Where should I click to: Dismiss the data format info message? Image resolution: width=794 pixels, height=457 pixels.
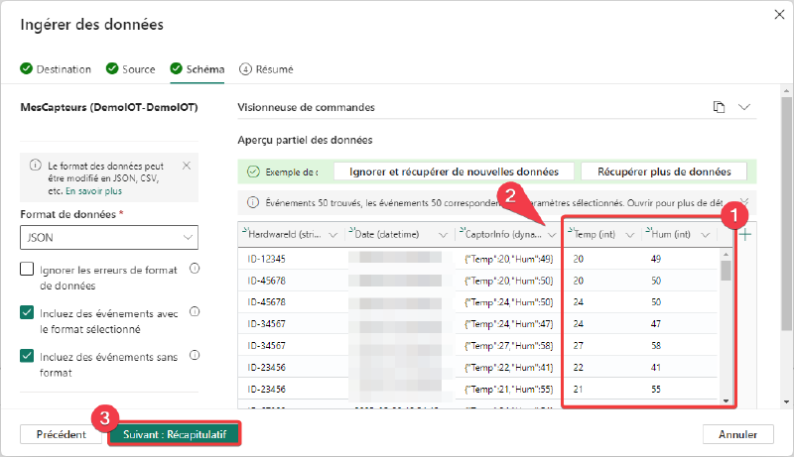point(187,166)
